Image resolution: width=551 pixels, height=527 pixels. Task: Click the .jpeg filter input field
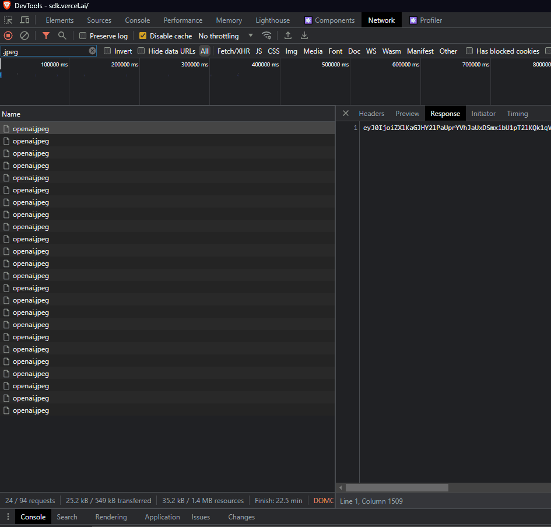click(45, 51)
